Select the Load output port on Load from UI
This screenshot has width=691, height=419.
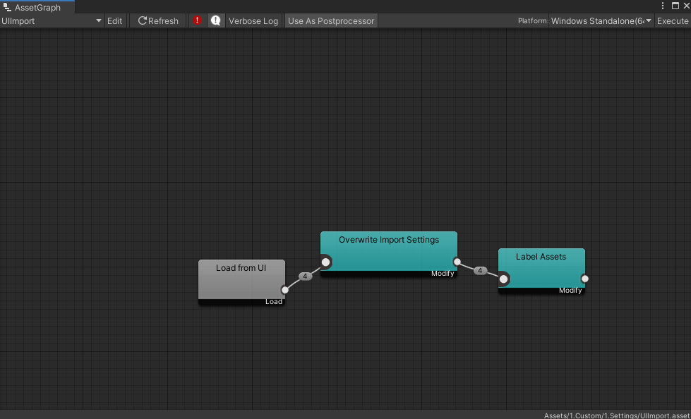[x=284, y=289]
